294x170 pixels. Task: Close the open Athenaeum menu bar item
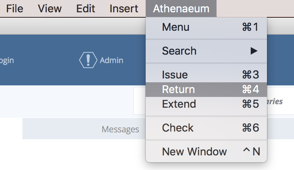pyautogui.click(x=181, y=8)
